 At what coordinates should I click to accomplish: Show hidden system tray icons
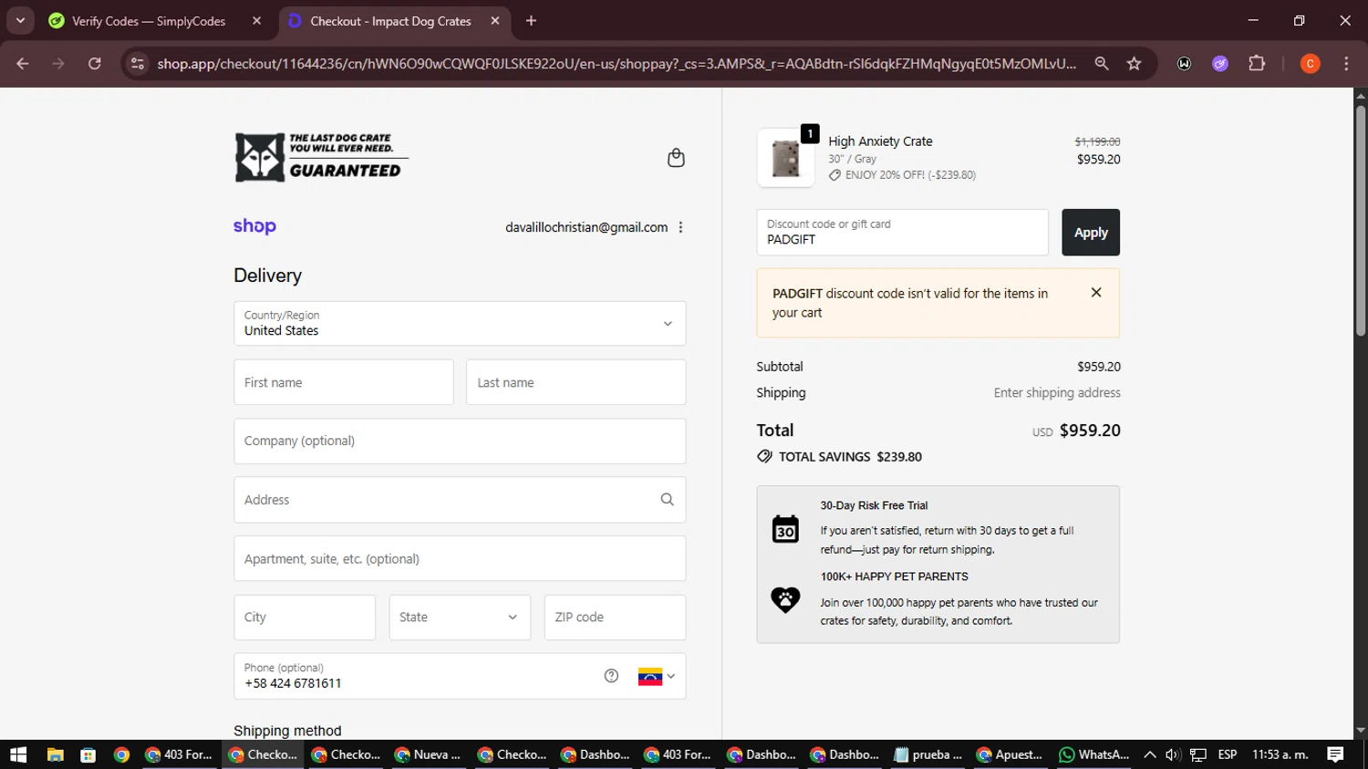coord(1149,754)
